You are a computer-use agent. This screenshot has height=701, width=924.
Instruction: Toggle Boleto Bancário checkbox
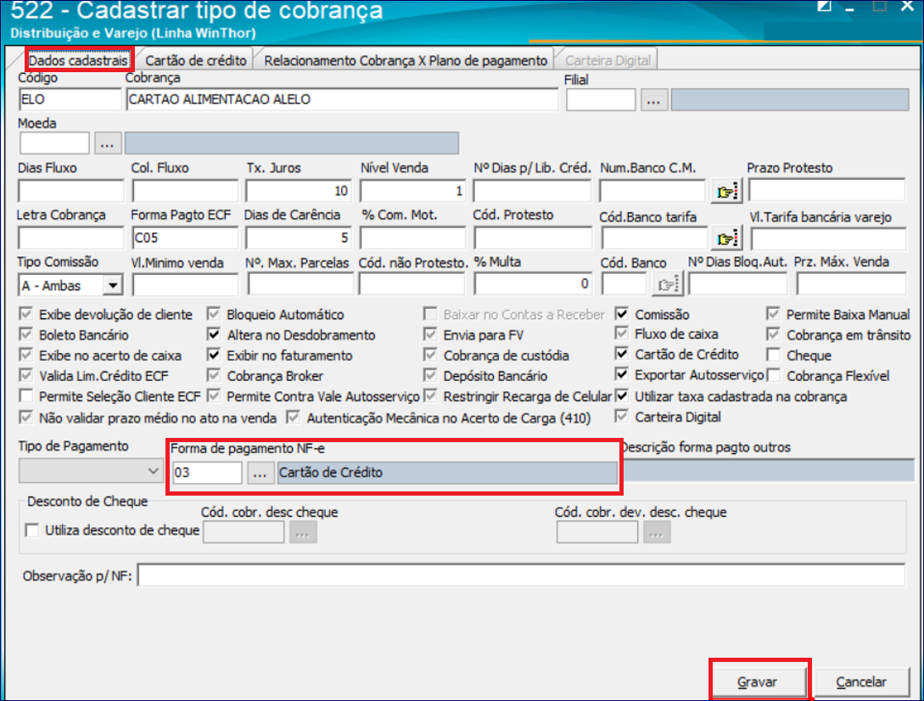click(x=26, y=334)
